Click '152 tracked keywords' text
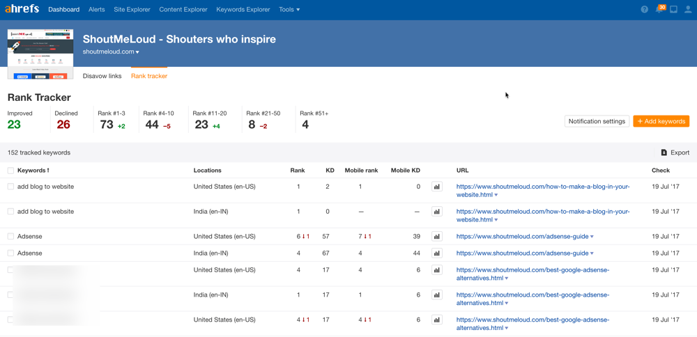 (x=38, y=152)
